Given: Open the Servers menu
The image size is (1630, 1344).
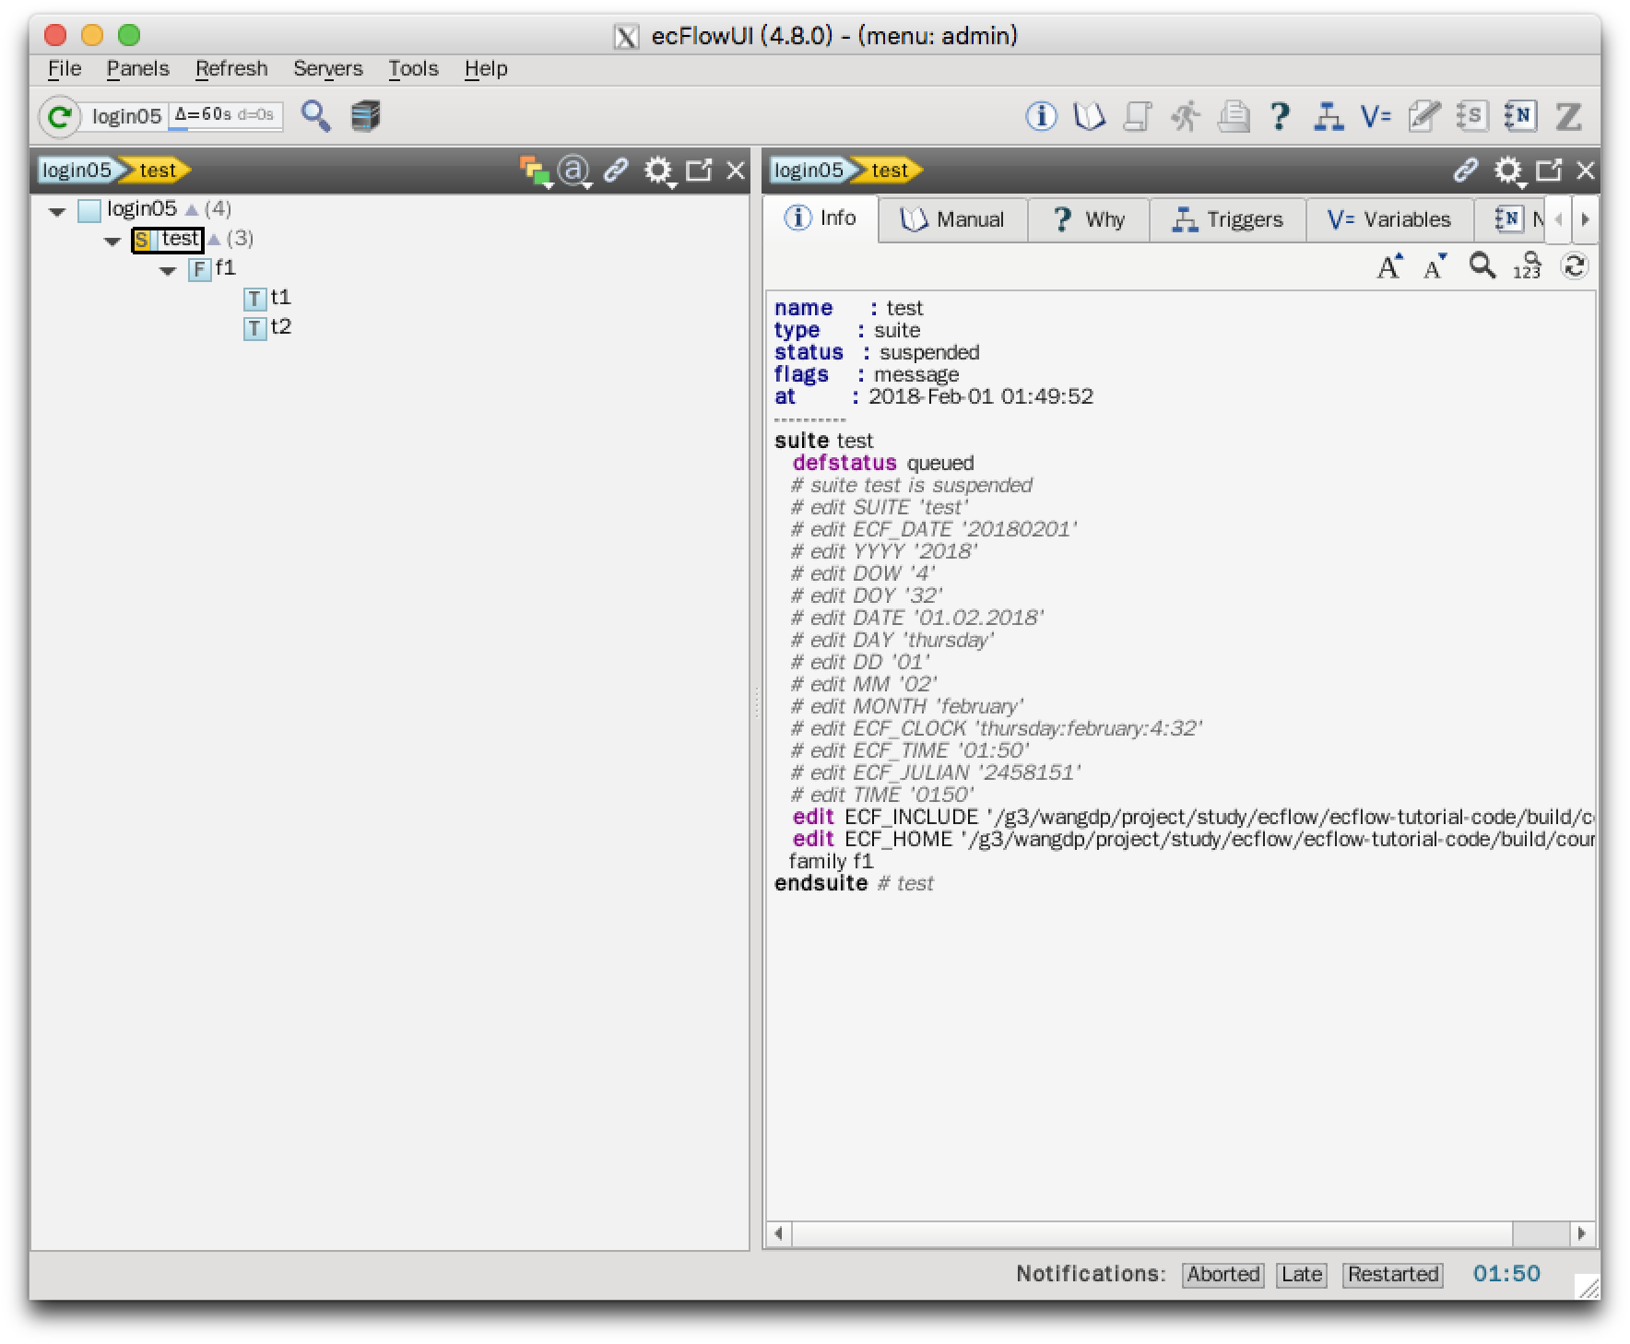Looking at the screenshot, I should [x=328, y=69].
